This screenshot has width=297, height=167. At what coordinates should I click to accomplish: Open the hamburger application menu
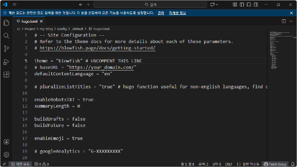pos(14,4)
